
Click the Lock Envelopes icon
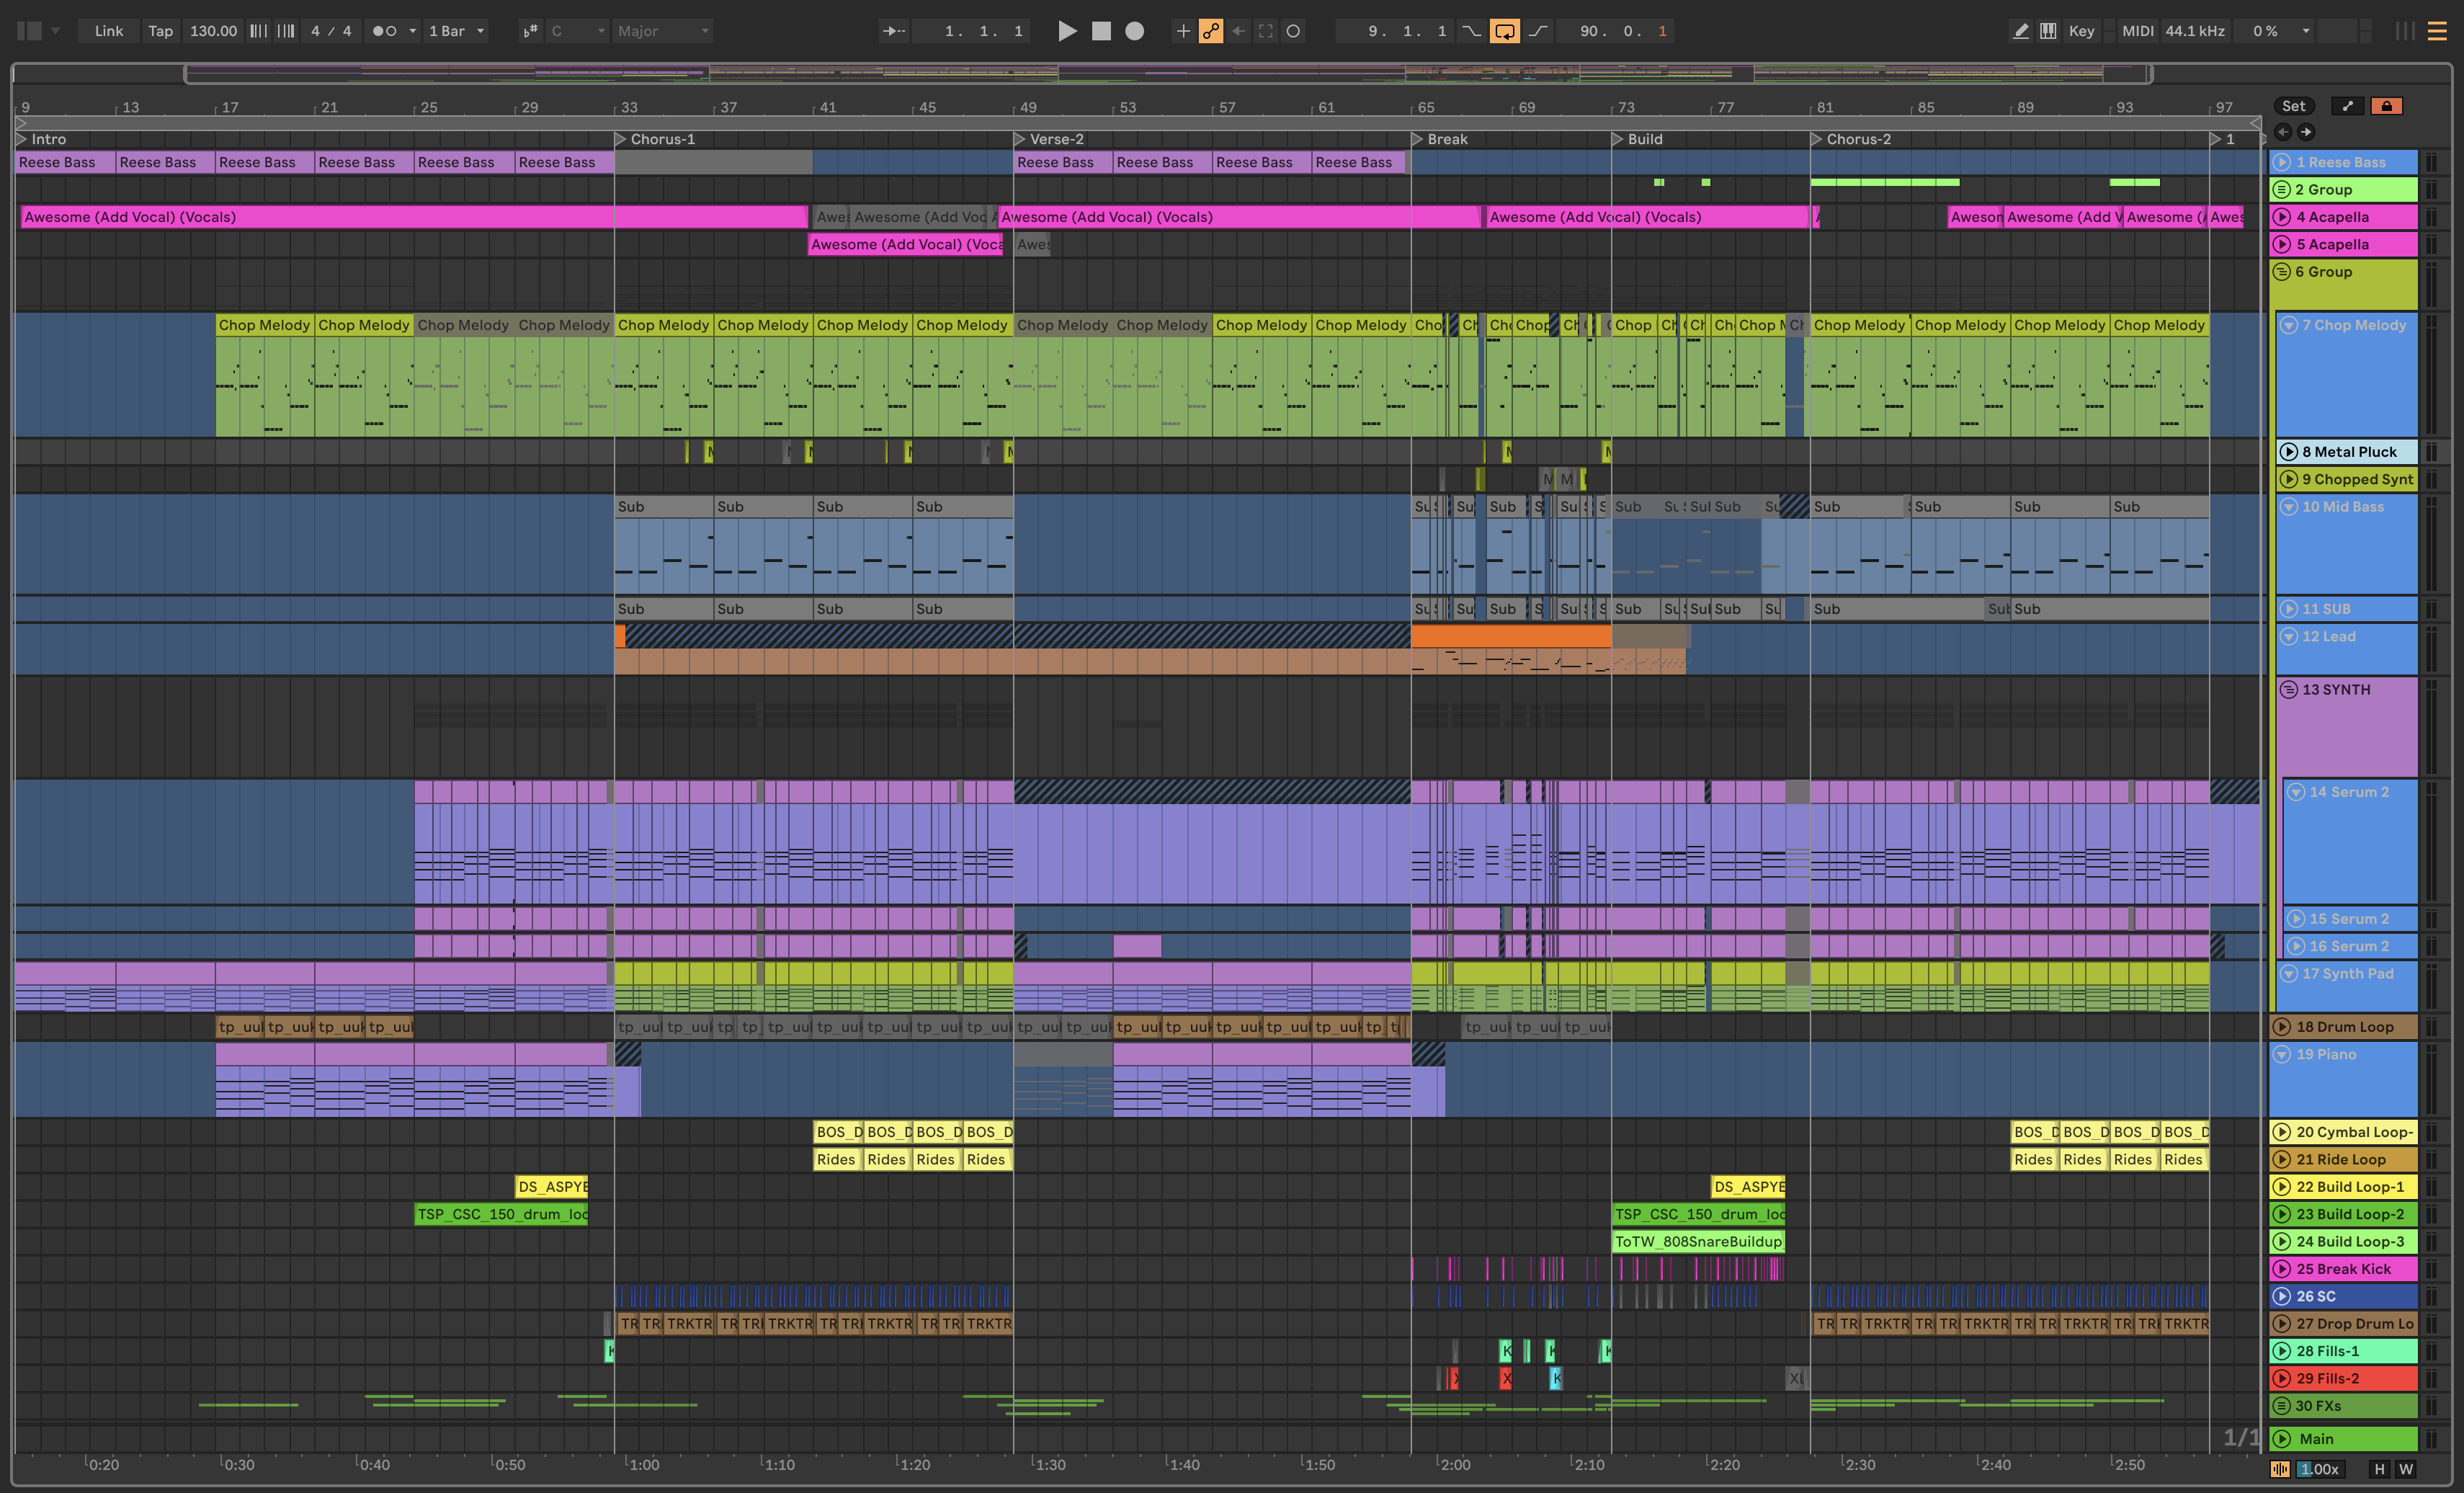[2387, 106]
